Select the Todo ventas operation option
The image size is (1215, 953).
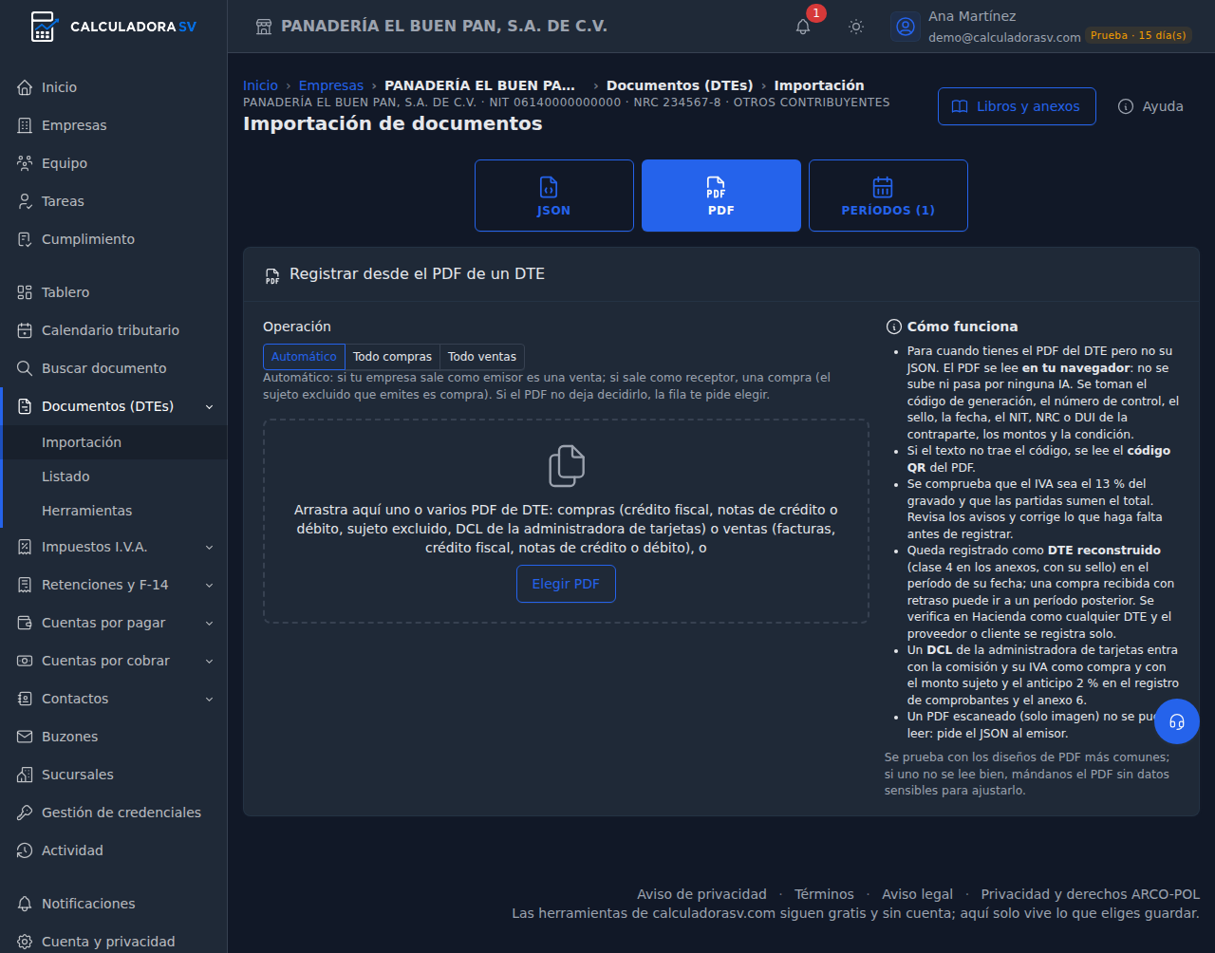482,357
